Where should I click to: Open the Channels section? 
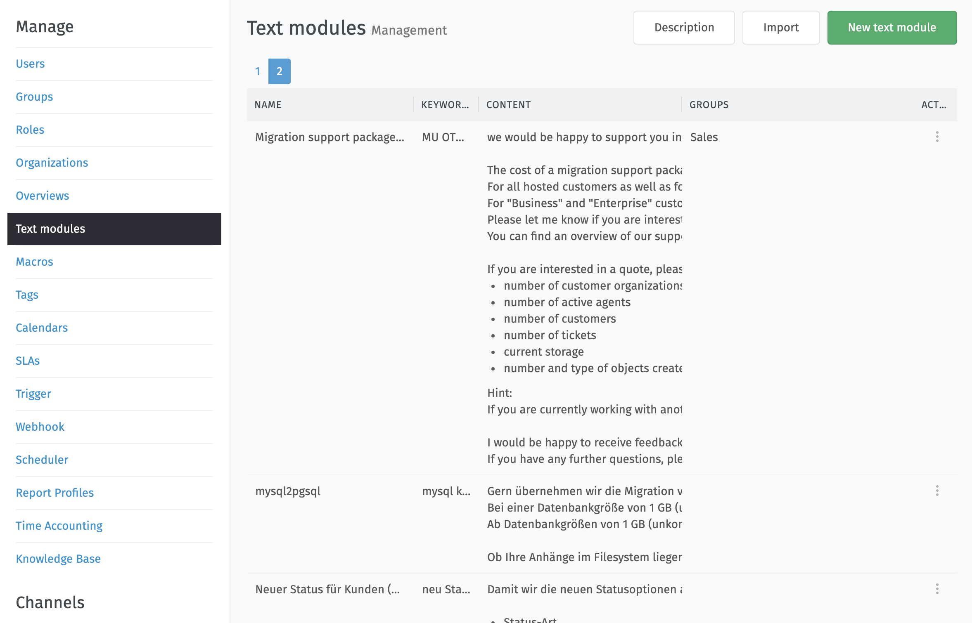(50, 602)
